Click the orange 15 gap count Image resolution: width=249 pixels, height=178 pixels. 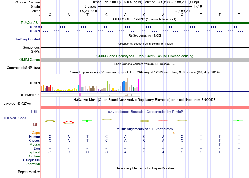point(173,133)
